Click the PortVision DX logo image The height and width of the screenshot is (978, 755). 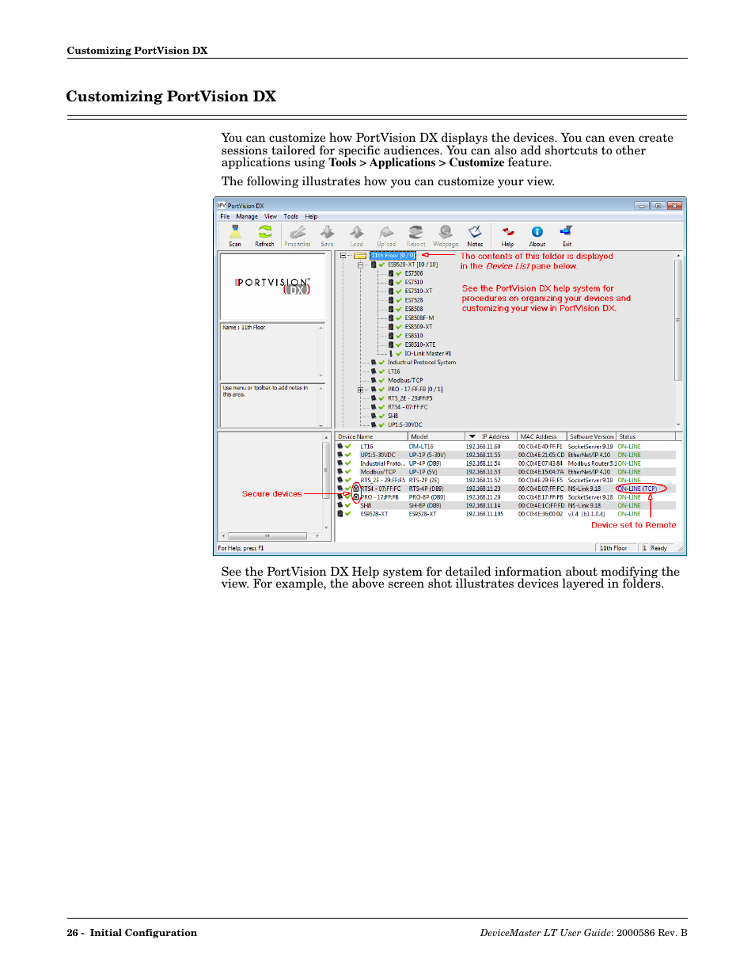point(272,286)
